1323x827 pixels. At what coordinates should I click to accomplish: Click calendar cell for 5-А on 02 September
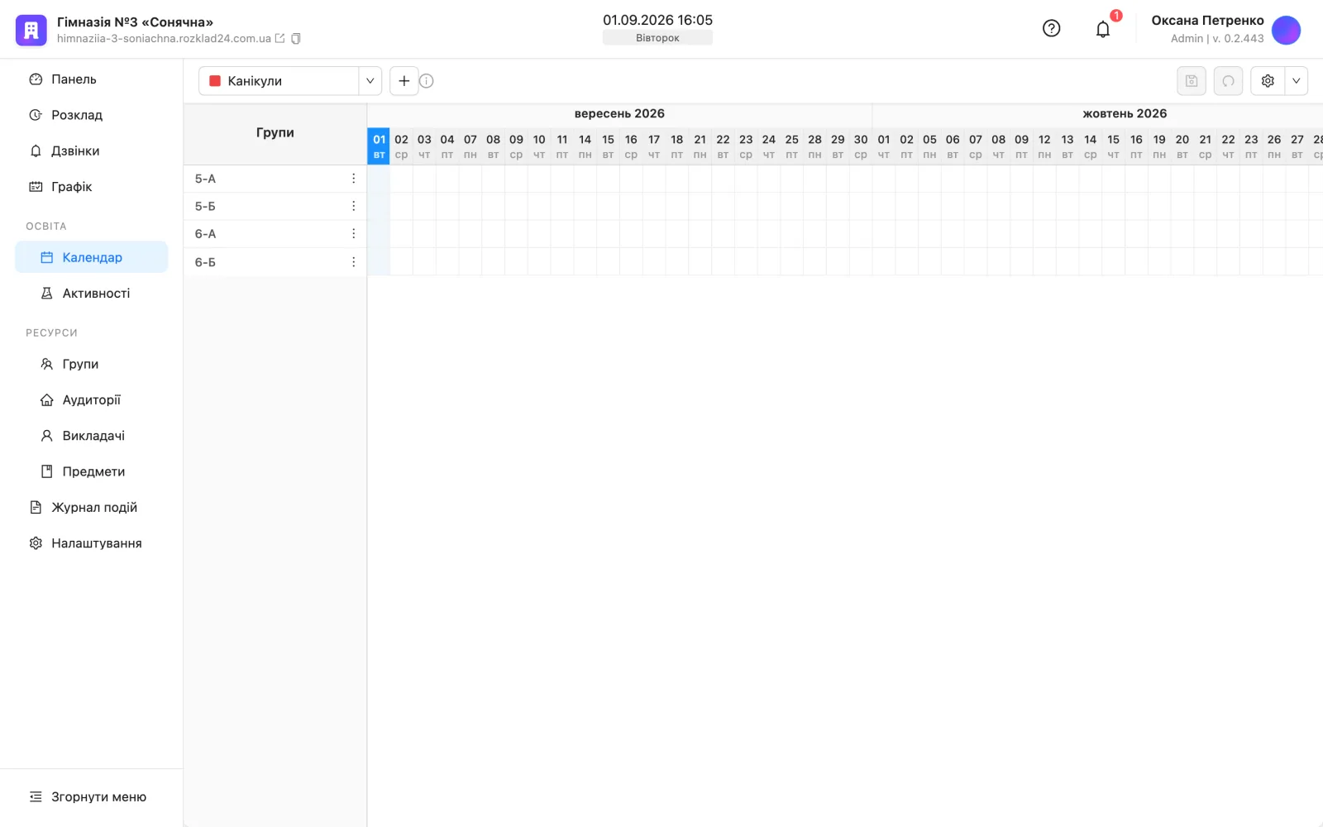401,179
